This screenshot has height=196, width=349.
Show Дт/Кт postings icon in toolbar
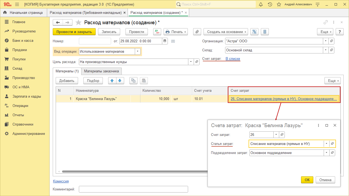157,32
